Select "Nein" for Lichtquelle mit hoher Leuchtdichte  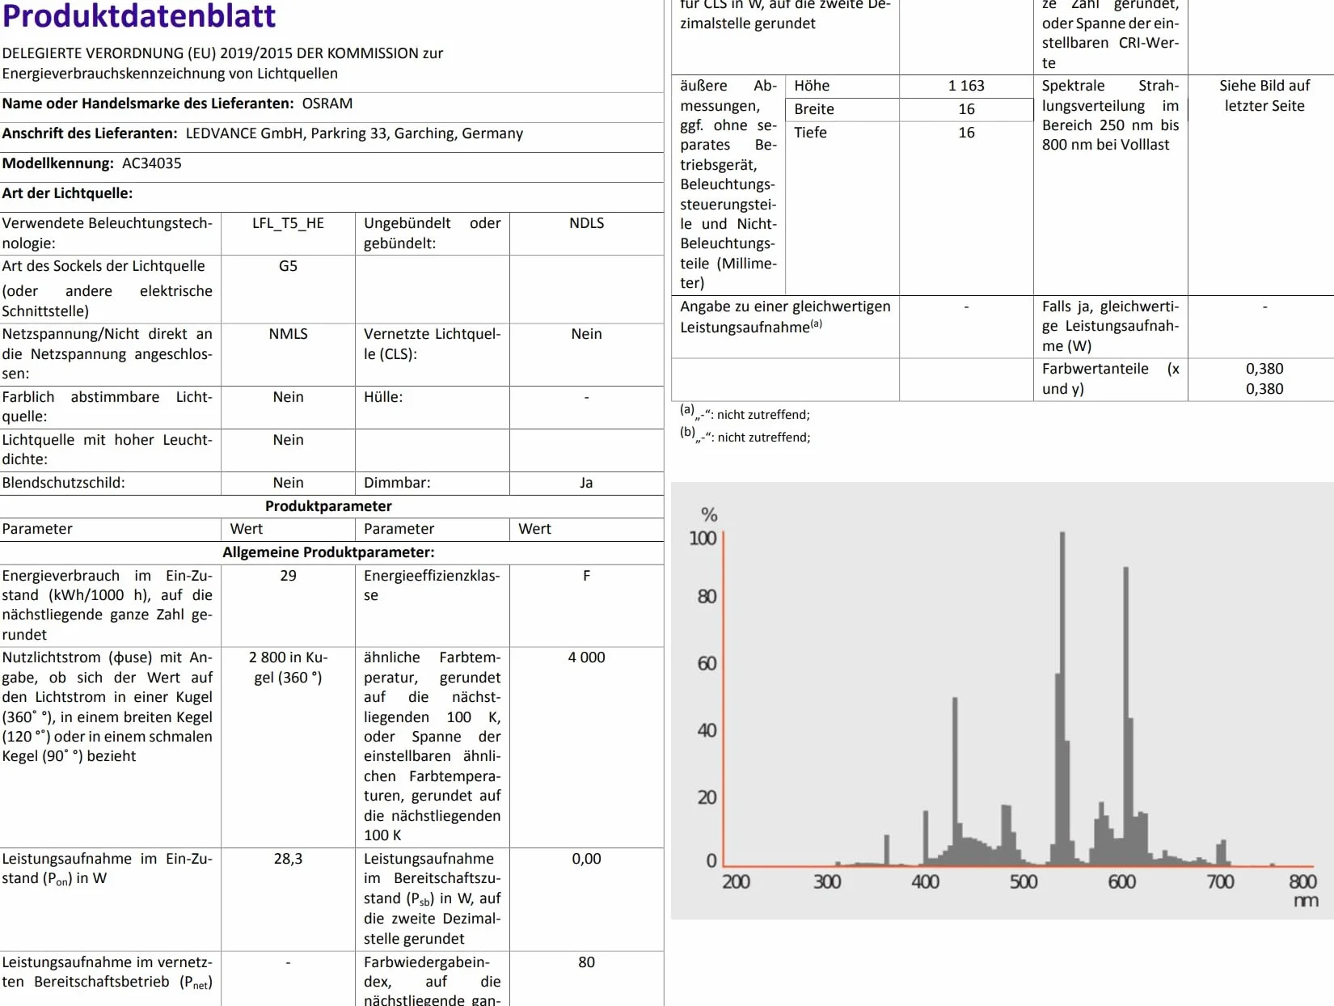pyautogui.click(x=288, y=440)
